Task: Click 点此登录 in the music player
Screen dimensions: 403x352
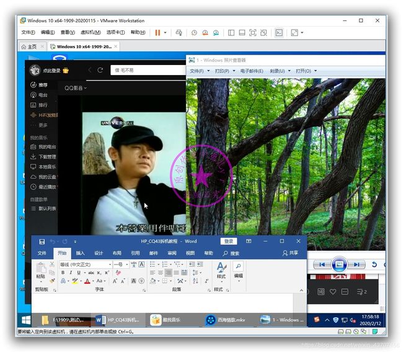Action: tap(51, 71)
